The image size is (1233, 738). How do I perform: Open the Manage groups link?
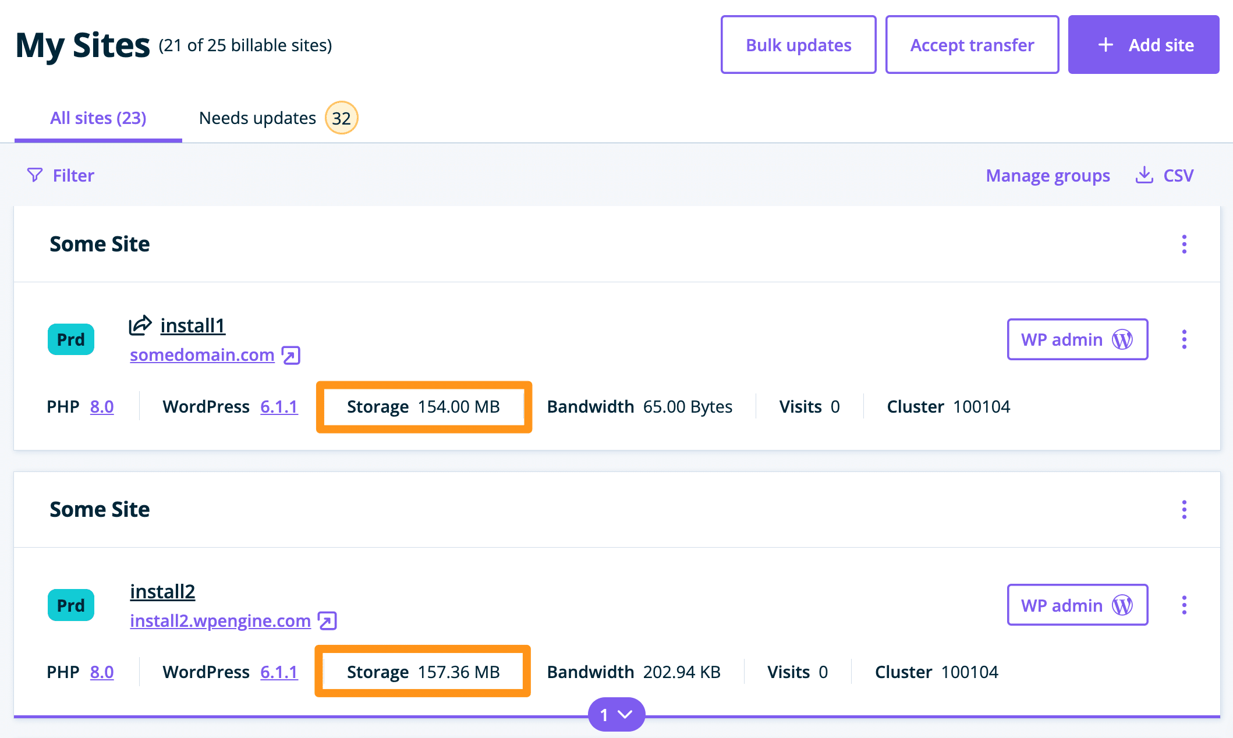[1047, 175]
